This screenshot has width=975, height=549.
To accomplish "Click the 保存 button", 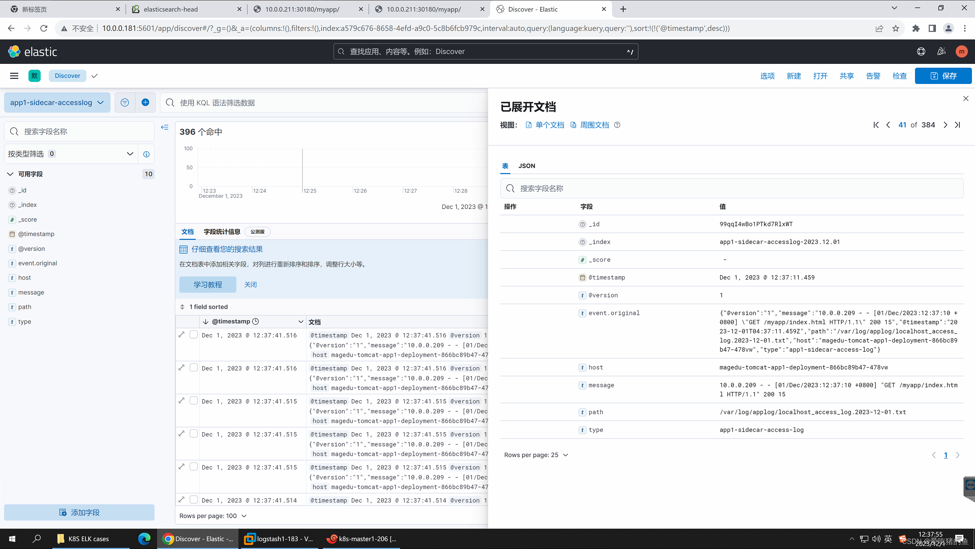I will point(943,76).
